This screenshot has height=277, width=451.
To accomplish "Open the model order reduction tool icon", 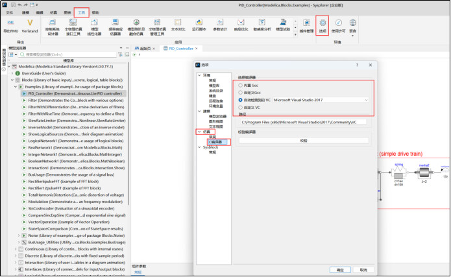I will point(136,23).
